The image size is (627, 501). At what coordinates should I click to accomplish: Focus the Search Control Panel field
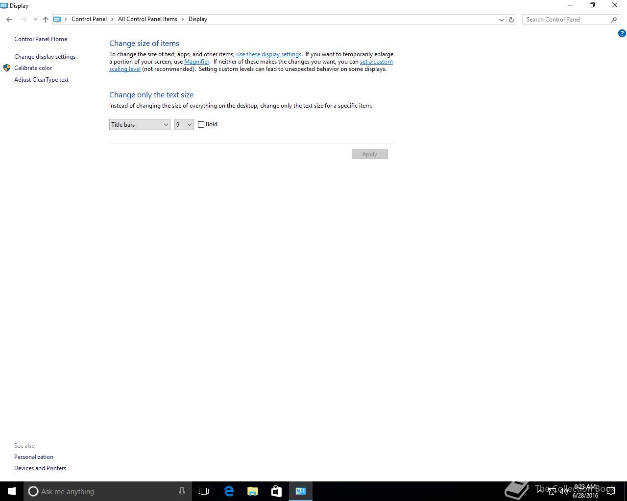tap(567, 20)
